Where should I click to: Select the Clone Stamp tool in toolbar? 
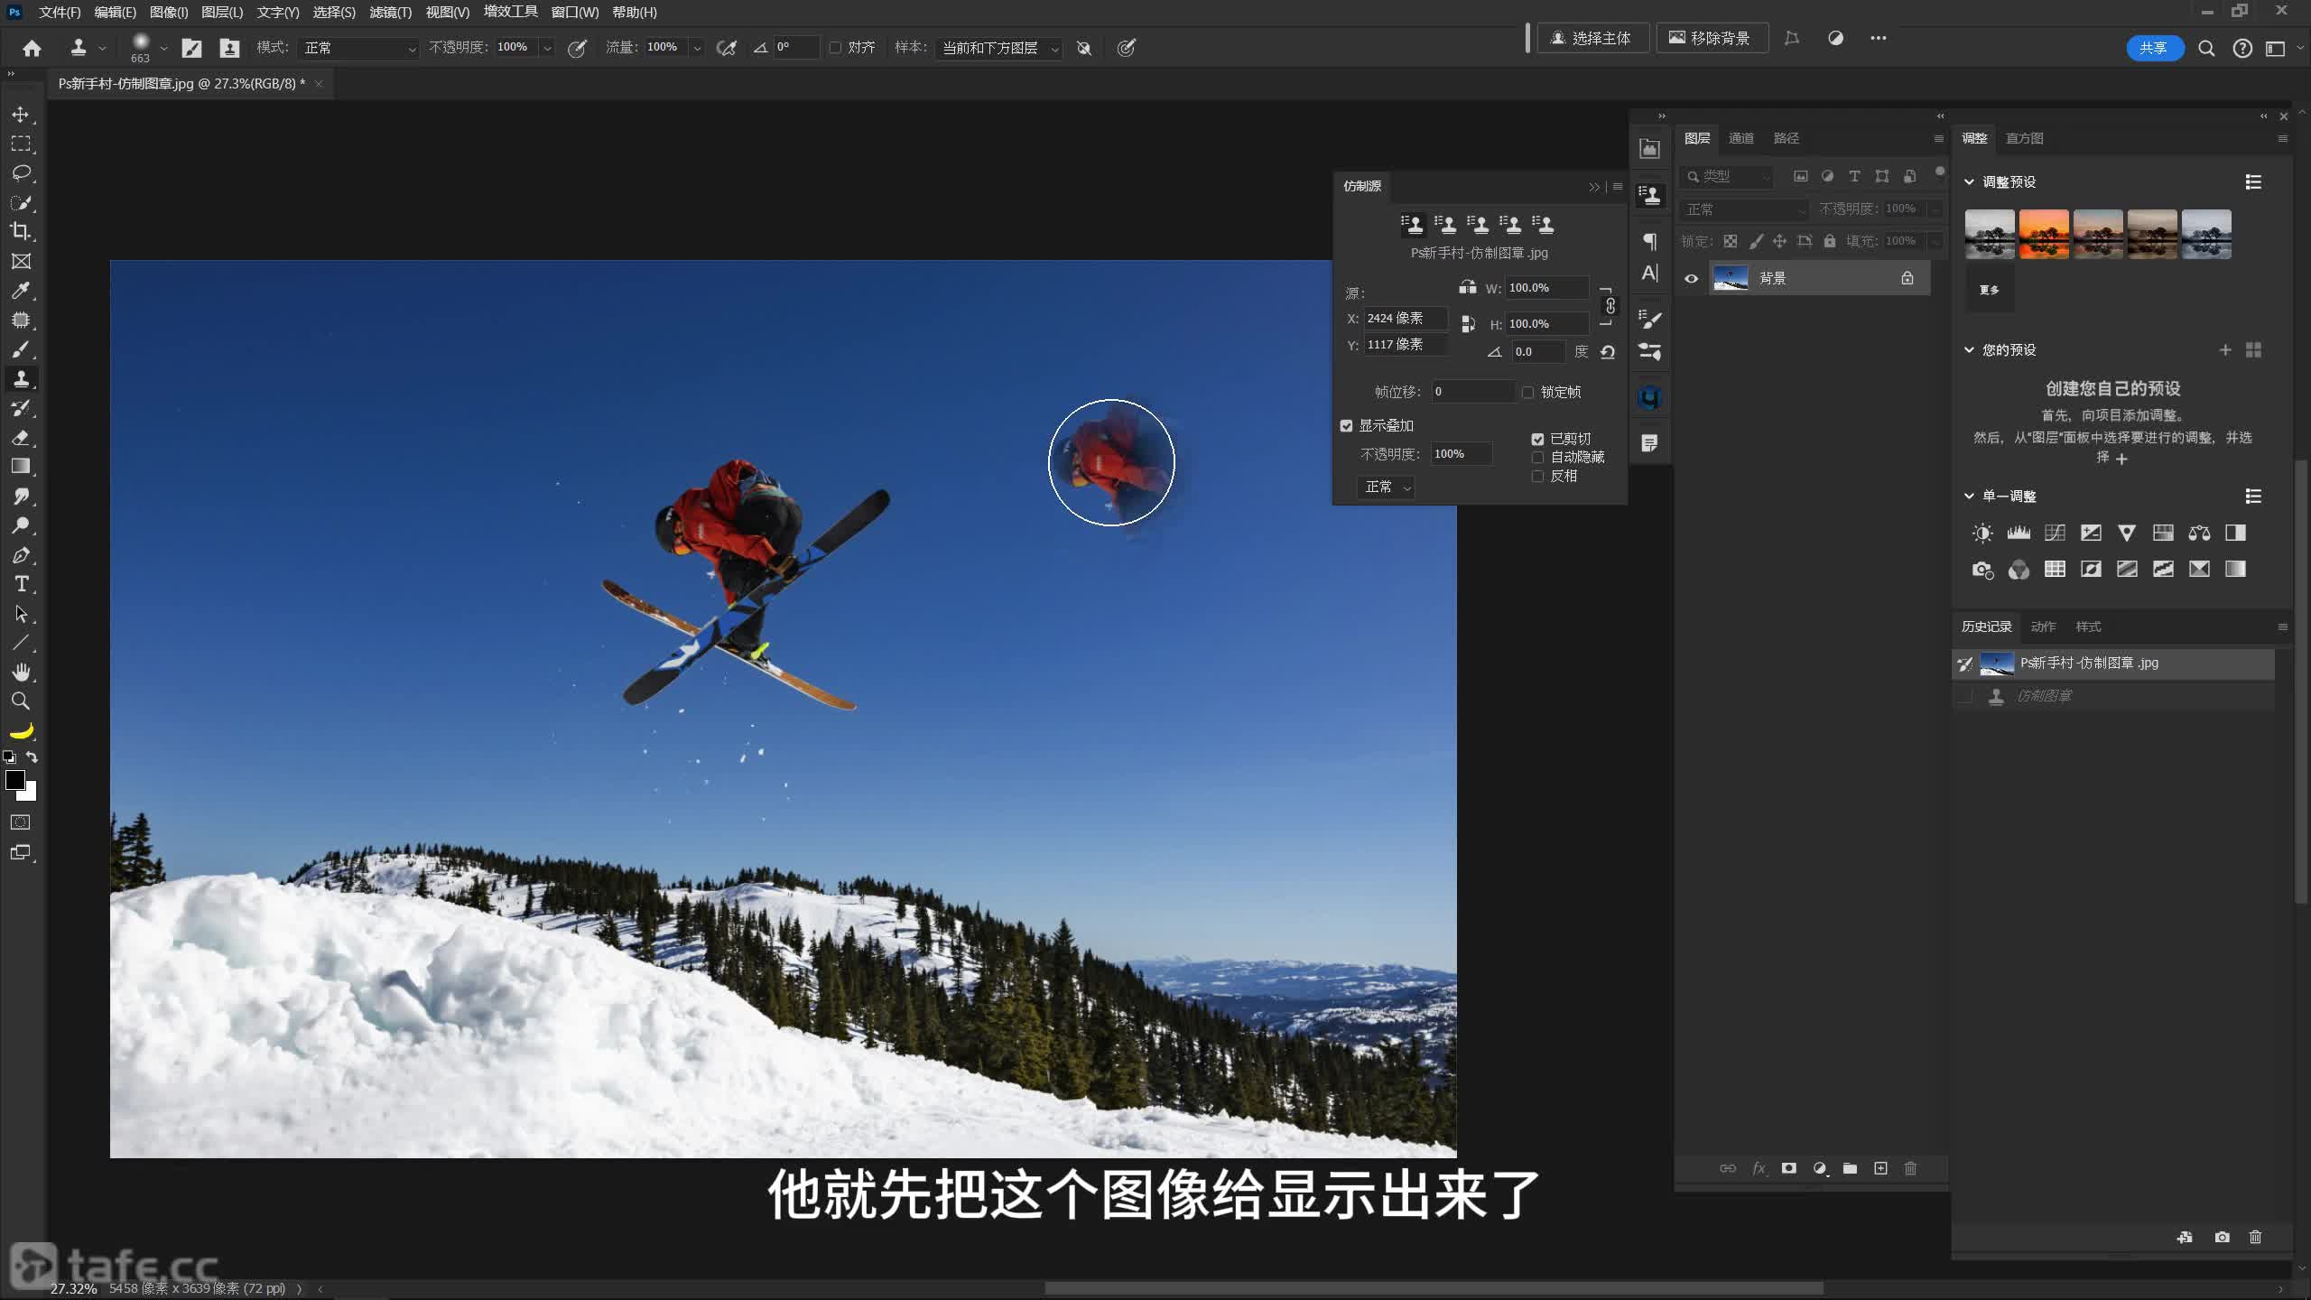point(21,378)
